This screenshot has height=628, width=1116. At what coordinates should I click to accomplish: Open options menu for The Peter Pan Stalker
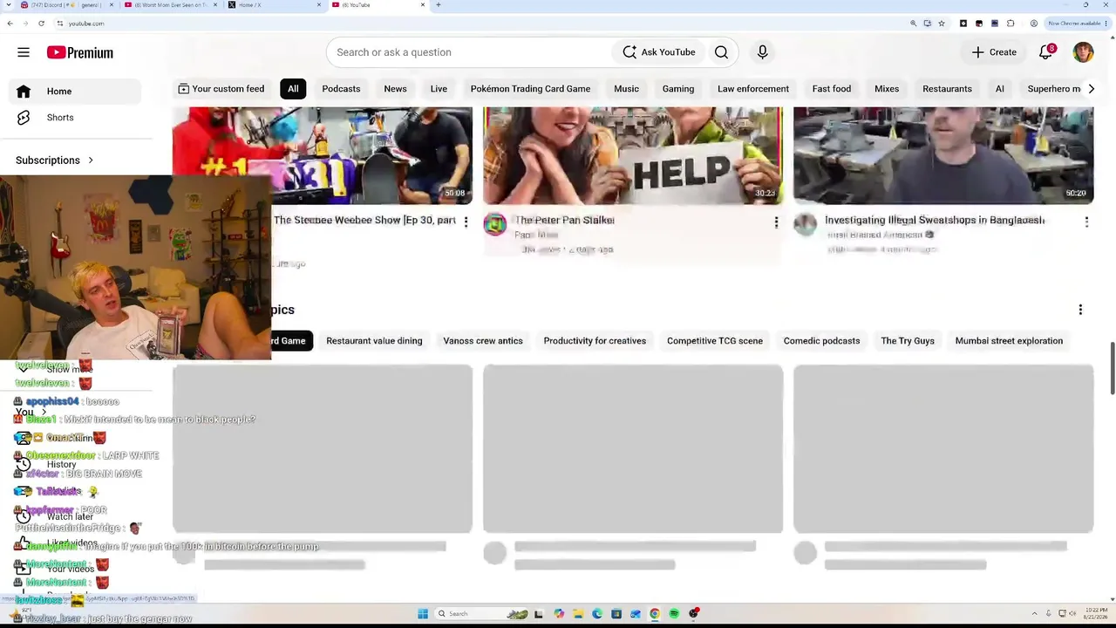(776, 222)
